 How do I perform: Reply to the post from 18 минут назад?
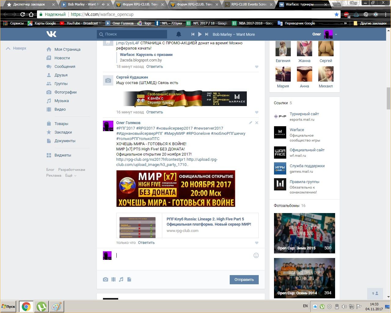pos(155,66)
